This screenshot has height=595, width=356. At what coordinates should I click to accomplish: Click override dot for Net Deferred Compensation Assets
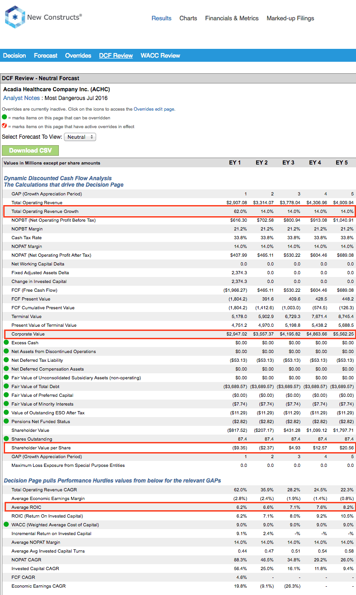[x=6, y=369]
